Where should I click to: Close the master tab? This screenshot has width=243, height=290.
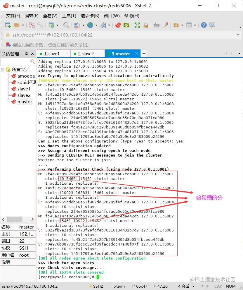136,54
